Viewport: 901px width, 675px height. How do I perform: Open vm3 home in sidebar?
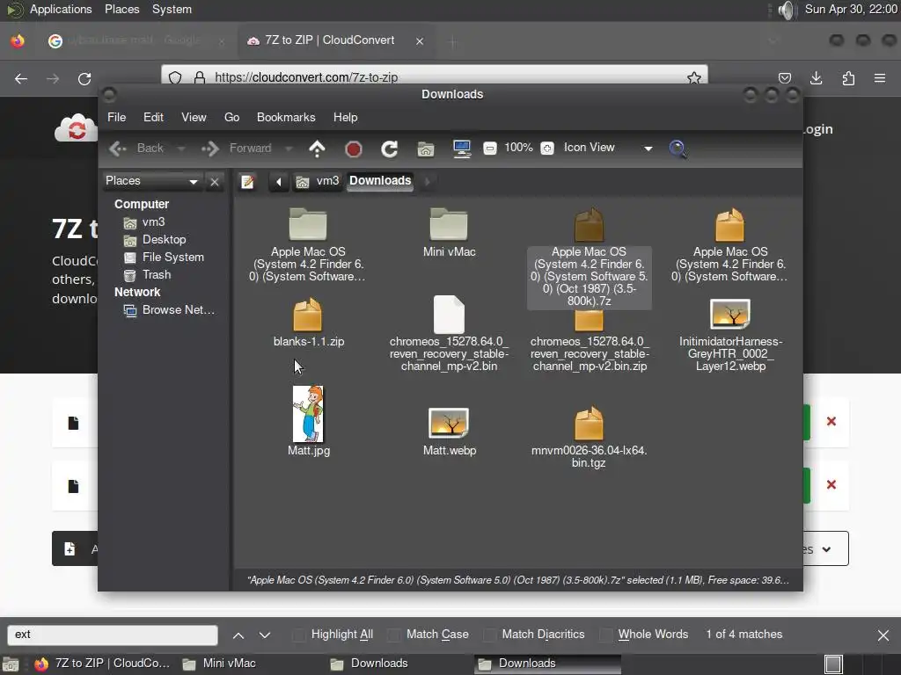(x=153, y=222)
